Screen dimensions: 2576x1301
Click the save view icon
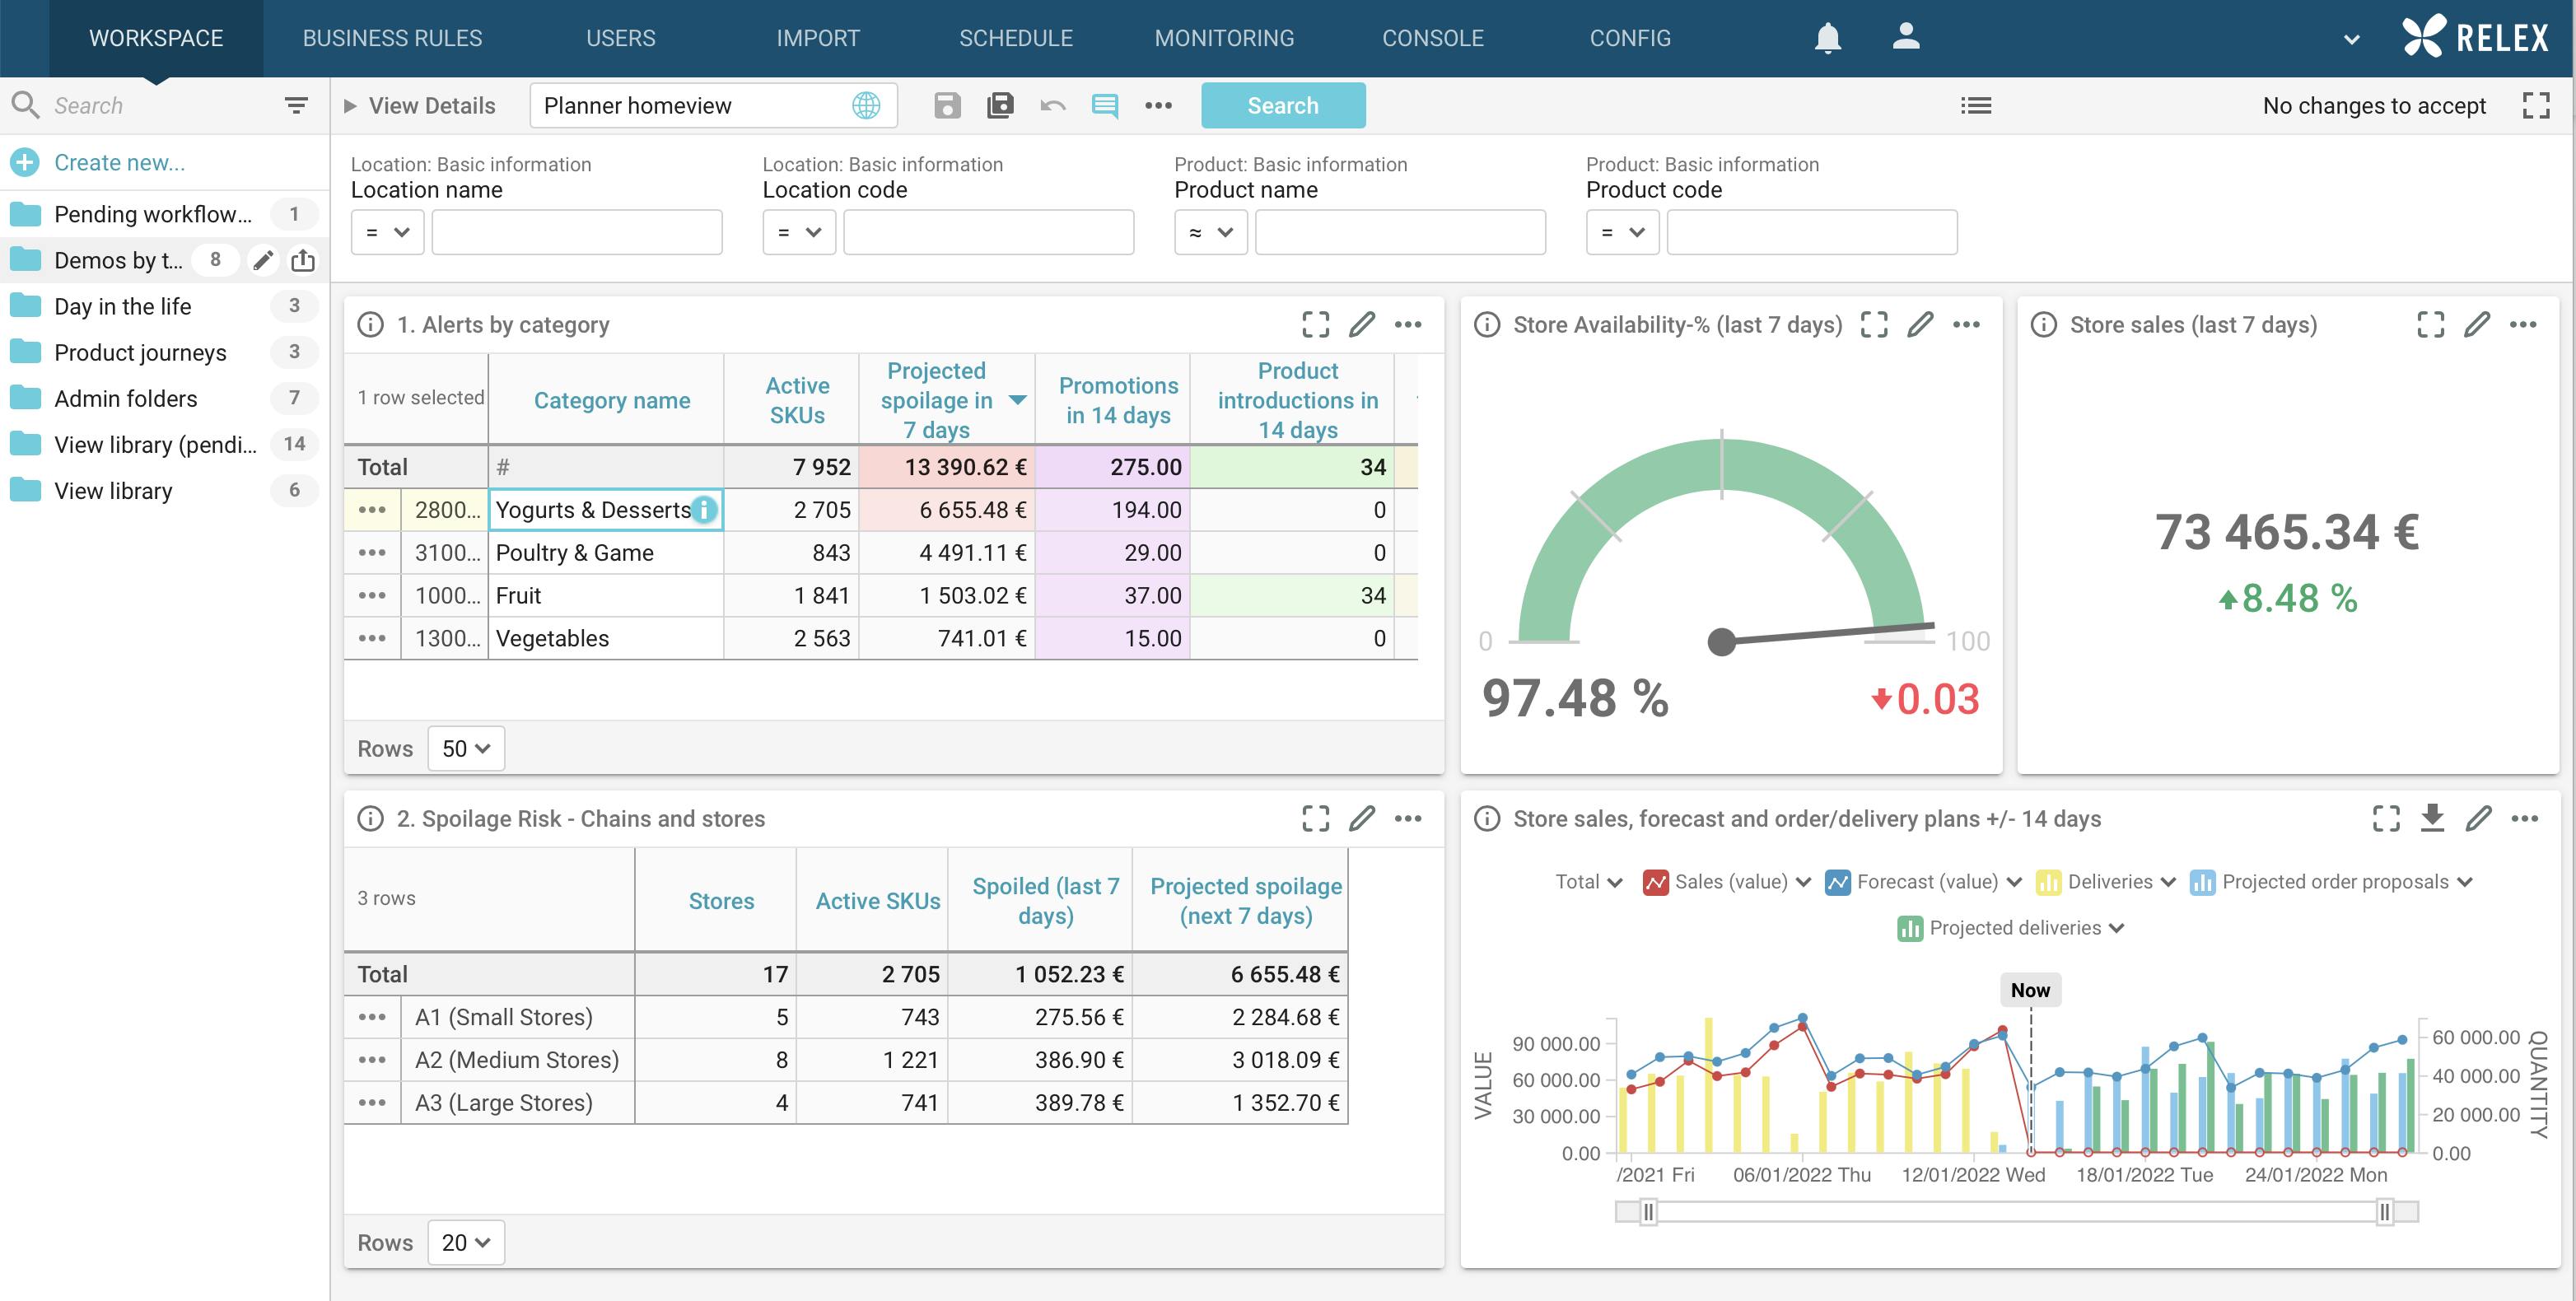947,106
